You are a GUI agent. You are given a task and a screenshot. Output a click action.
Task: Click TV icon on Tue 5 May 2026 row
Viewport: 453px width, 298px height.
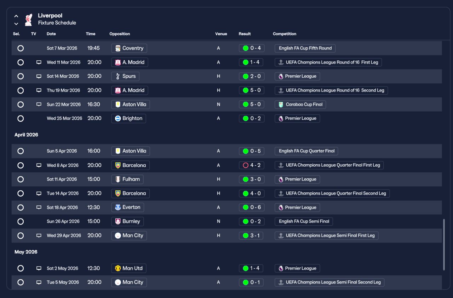(39, 282)
